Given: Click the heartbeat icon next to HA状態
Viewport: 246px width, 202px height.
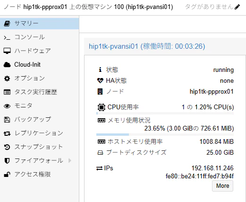Looking at the screenshot, I should pyautogui.click(x=100, y=81).
